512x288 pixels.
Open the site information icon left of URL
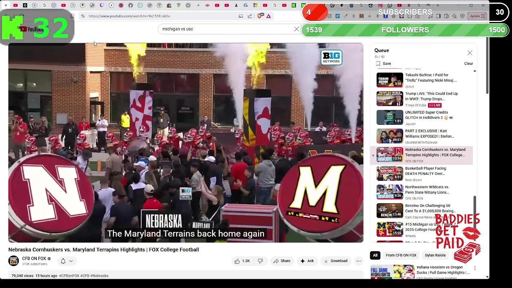click(82, 16)
